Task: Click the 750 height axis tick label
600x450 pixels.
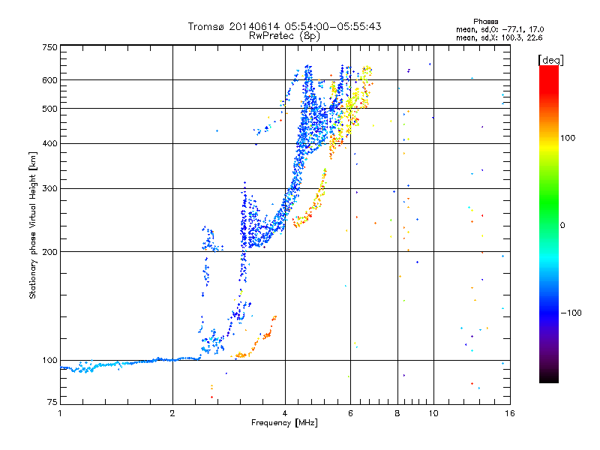Action: point(49,47)
